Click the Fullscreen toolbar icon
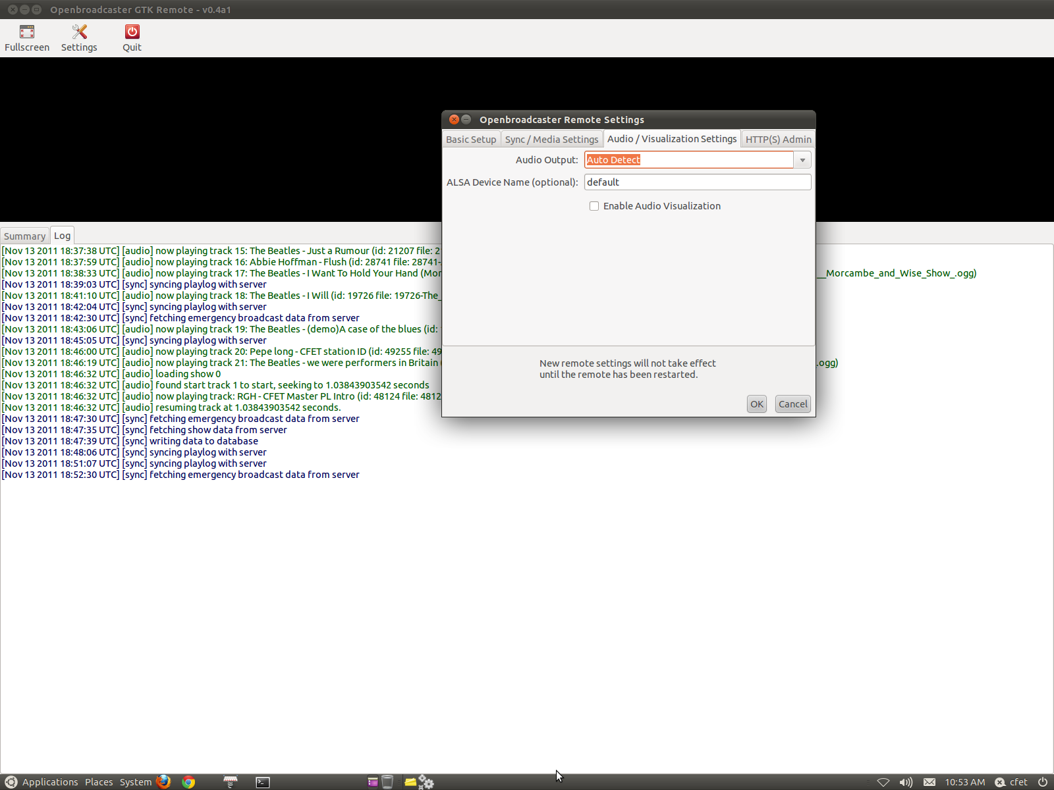1054x790 pixels. pos(27,32)
